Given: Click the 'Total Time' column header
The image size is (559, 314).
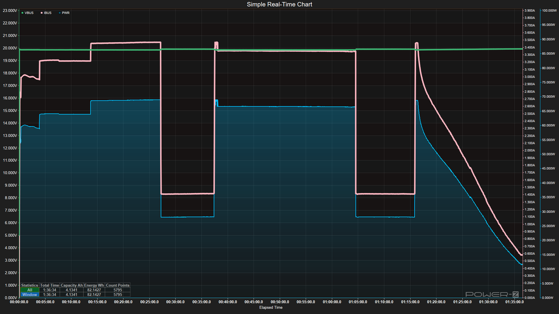Looking at the screenshot, I should tap(50, 285).
